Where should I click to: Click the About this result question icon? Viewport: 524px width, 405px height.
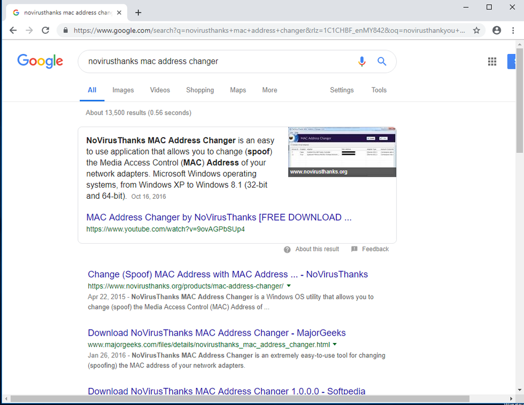coord(287,250)
